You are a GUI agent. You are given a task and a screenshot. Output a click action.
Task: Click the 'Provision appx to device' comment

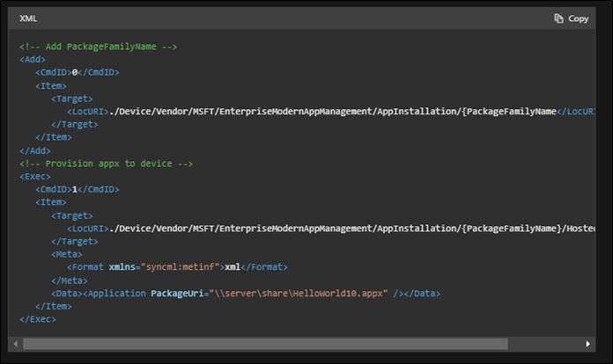pyautogui.click(x=106, y=164)
